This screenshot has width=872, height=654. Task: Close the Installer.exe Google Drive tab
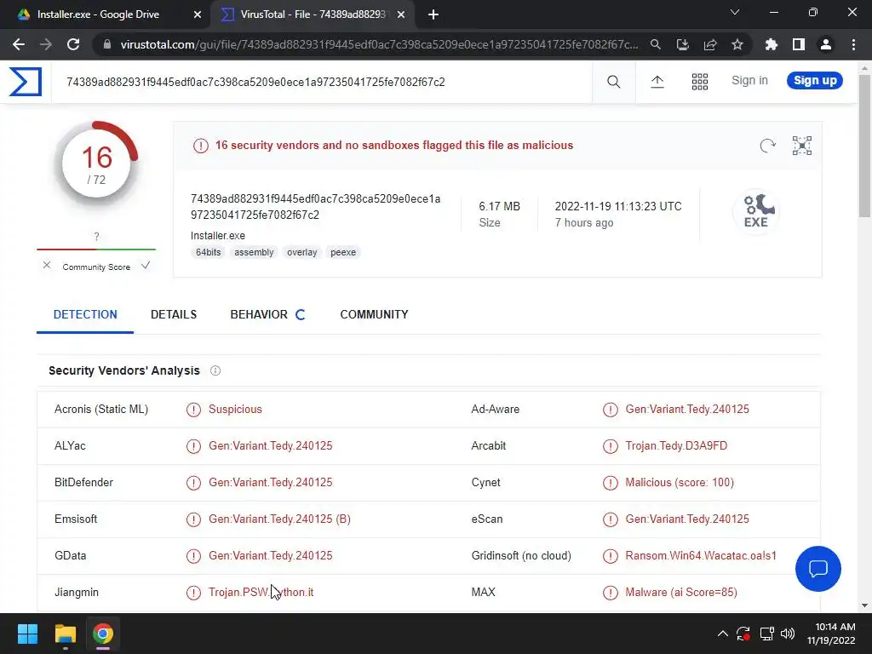[198, 14]
